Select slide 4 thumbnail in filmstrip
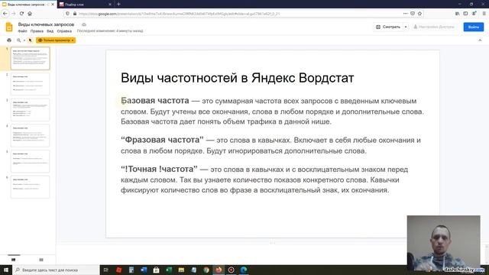The image size is (489, 275). pos(31,135)
